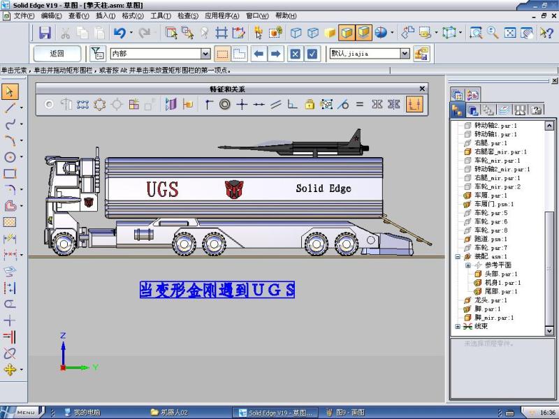
Task: Click the Concentric relationship icon
Action: 224,104
